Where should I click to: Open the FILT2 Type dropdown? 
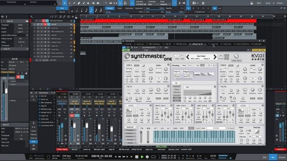[223, 90]
